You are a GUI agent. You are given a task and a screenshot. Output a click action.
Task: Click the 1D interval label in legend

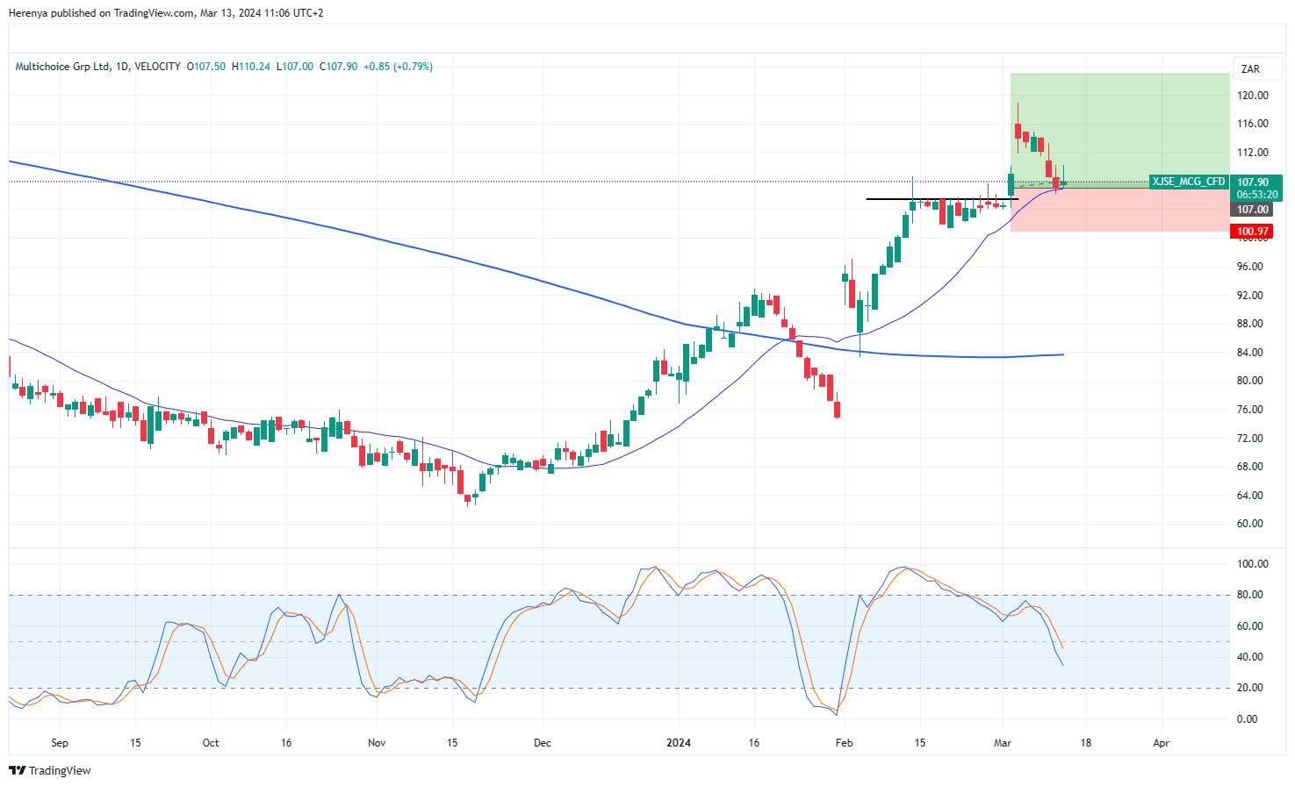click(x=122, y=67)
